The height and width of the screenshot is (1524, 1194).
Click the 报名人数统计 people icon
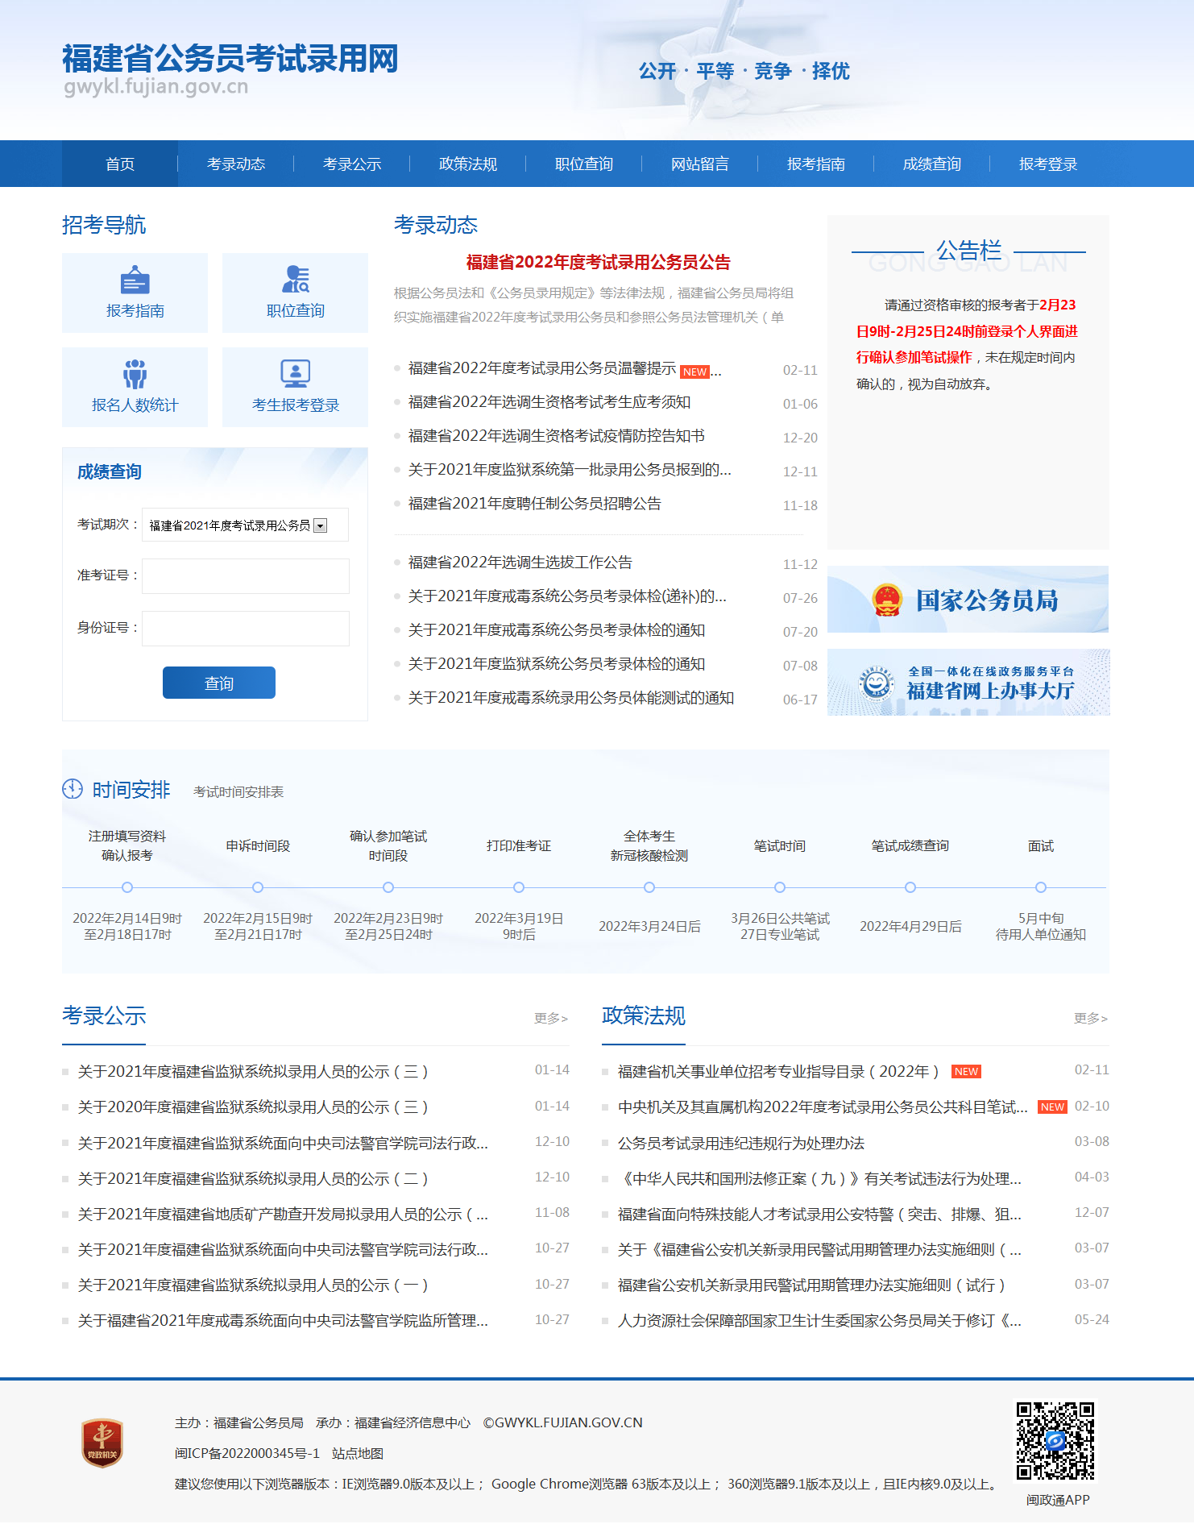[135, 374]
